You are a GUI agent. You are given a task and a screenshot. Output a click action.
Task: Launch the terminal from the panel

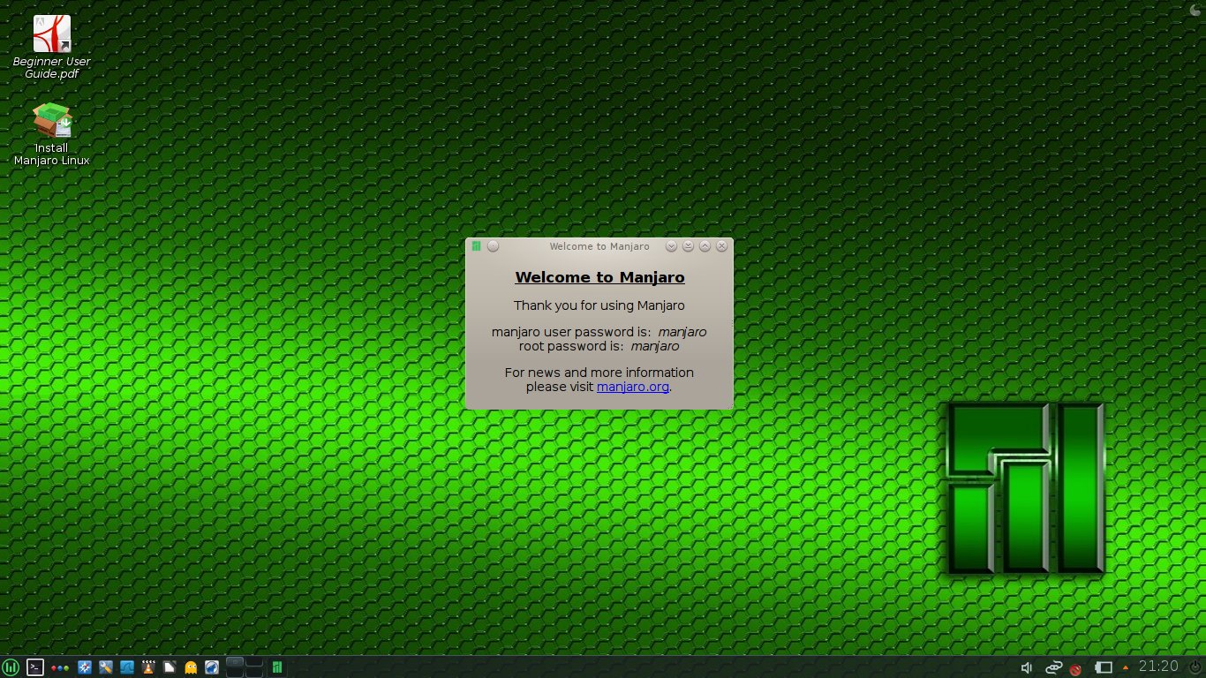coord(35,667)
